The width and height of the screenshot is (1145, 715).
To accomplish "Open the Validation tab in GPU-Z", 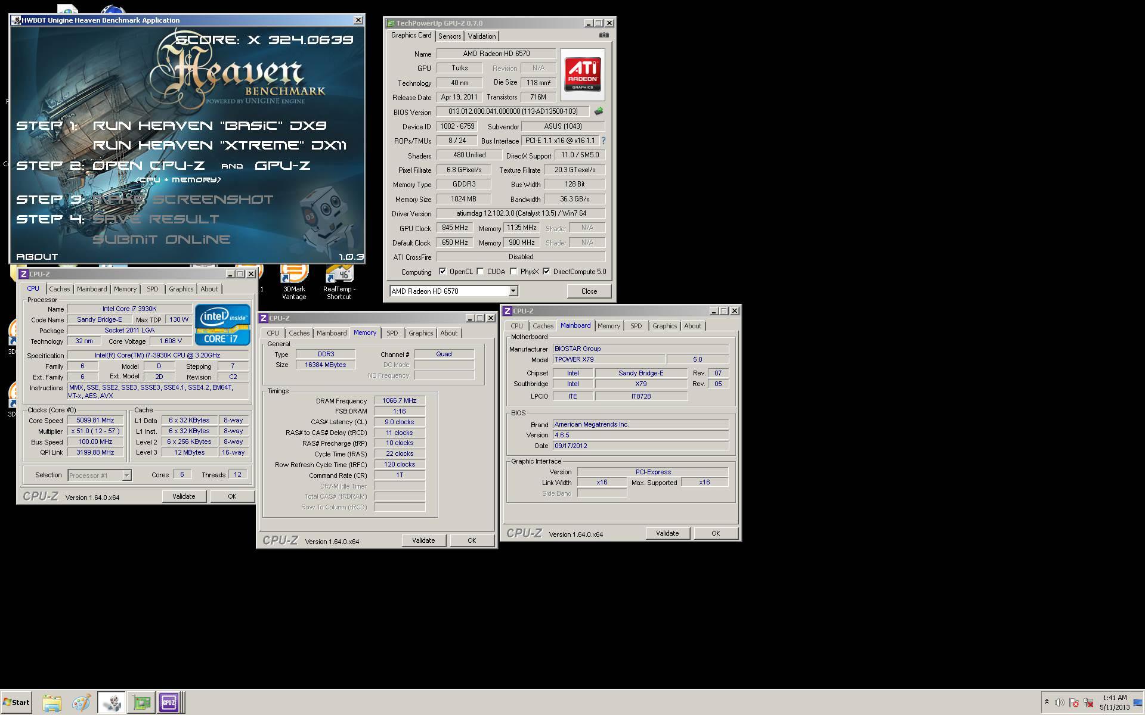I will point(482,36).
